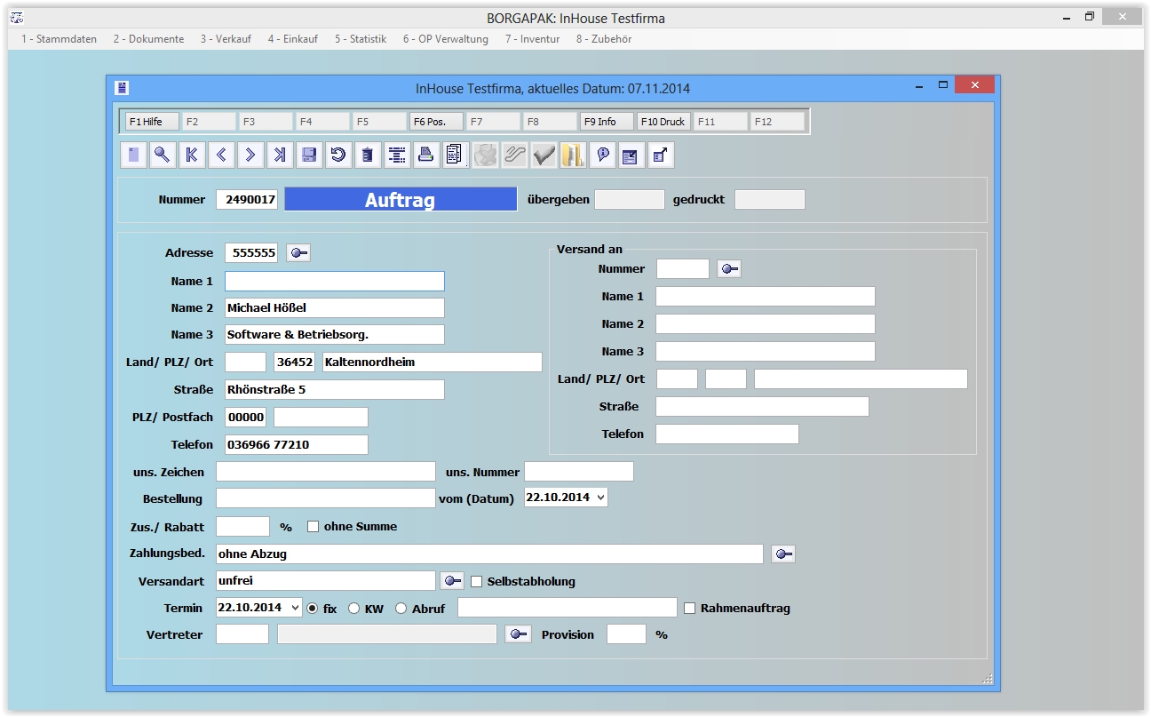Click the Straße field with Rhönstraße 5
This screenshot has width=1151, height=717.
(335, 389)
